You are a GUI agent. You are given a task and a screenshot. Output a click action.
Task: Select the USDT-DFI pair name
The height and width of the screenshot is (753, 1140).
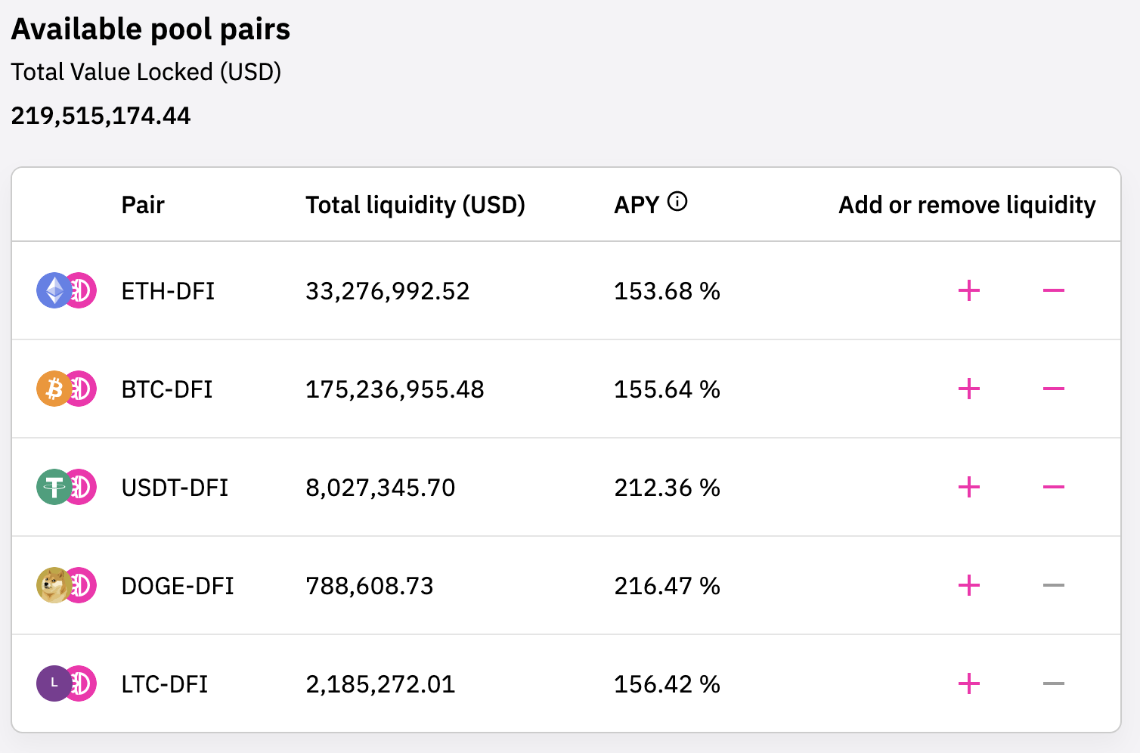pyautogui.click(x=175, y=488)
